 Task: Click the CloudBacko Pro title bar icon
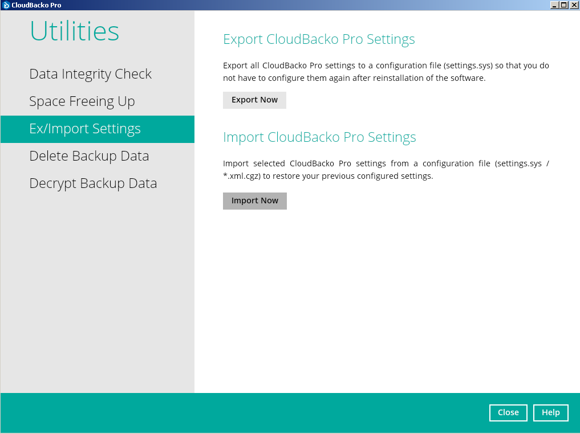pos(6,5)
